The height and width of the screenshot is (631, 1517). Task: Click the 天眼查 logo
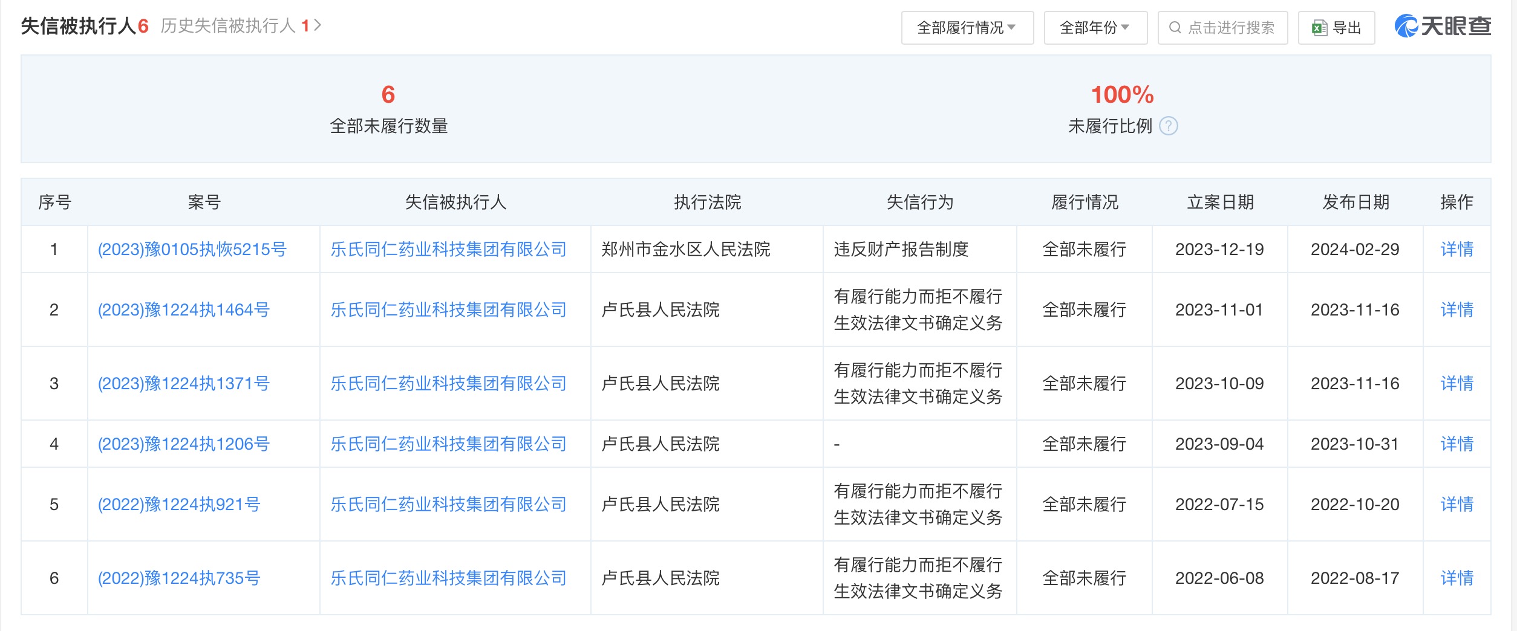1443,26
